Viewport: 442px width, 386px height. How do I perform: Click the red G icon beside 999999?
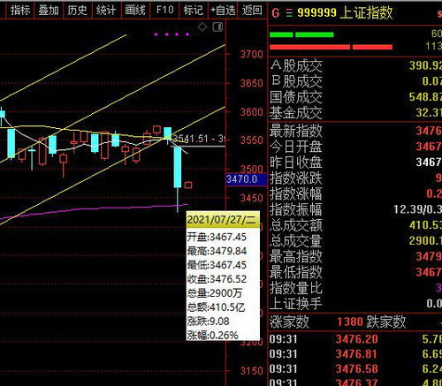pyautogui.click(x=276, y=12)
